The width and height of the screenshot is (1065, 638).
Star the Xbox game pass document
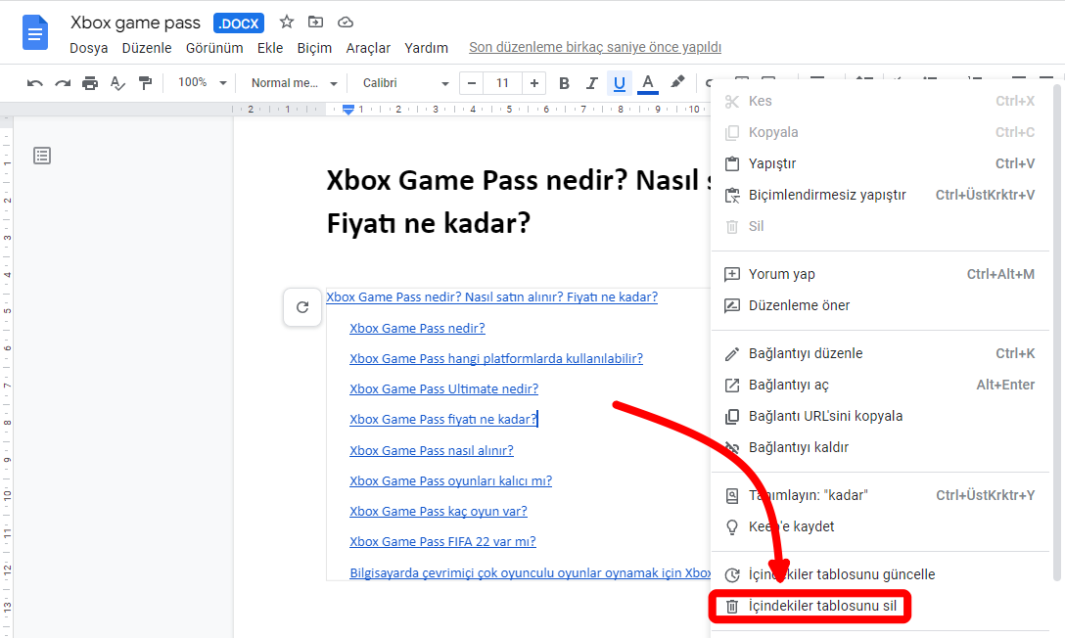click(x=287, y=22)
